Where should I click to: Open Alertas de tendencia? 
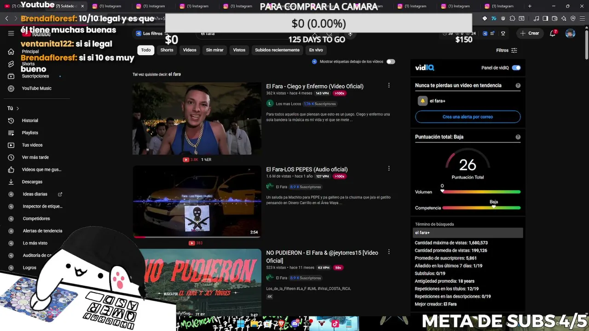coord(42,231)
